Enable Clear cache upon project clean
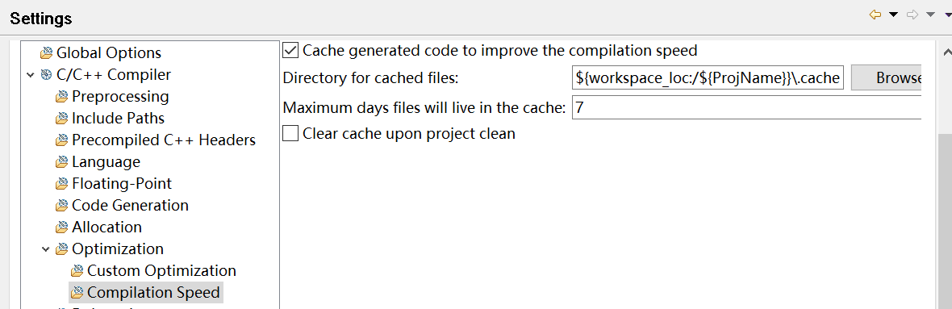This screenshot has width=952, height=309. coord(290,134)
